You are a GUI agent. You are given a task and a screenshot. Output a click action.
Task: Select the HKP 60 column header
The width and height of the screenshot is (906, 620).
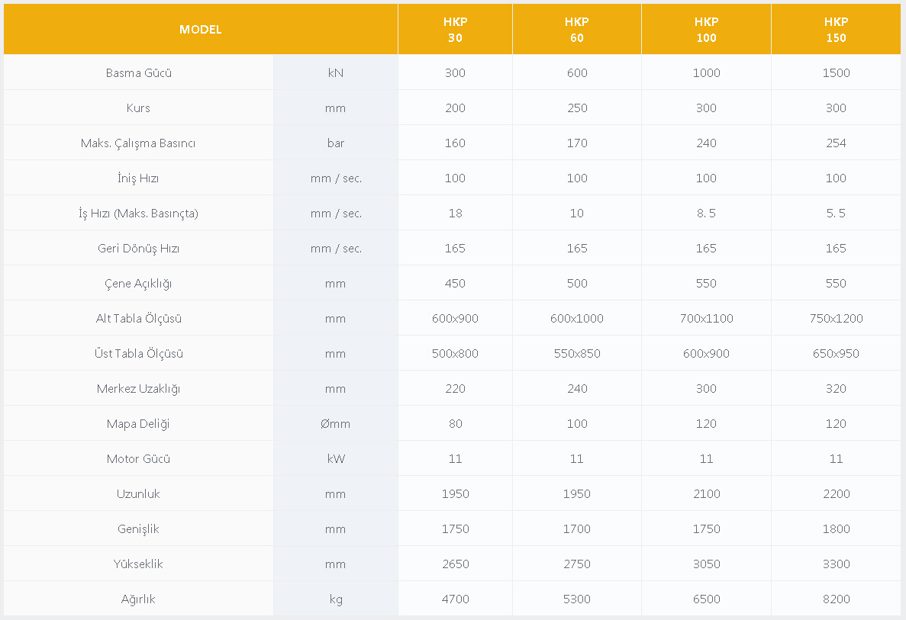(577, 30)
